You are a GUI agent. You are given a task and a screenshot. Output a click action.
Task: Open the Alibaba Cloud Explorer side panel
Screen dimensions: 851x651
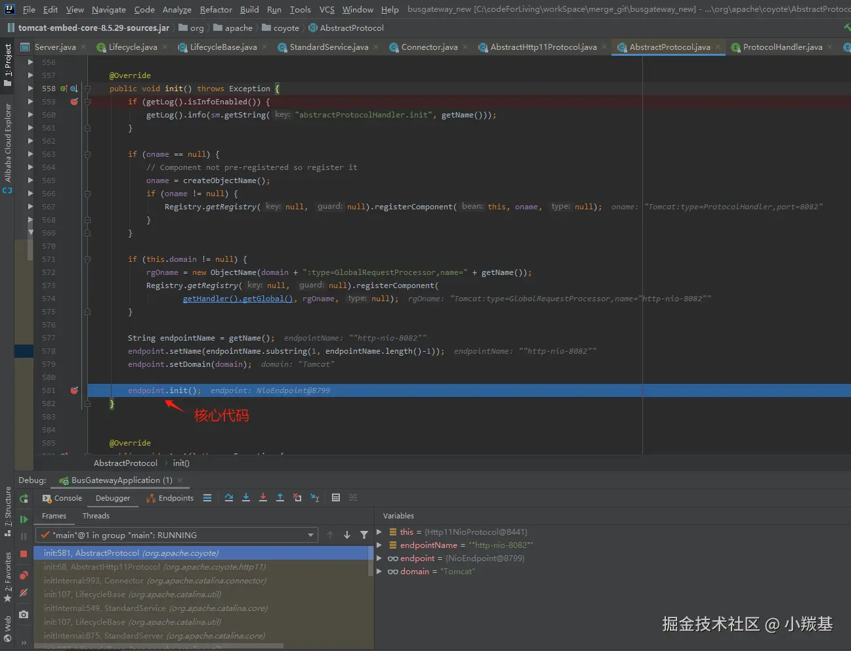tap(7, 148)
